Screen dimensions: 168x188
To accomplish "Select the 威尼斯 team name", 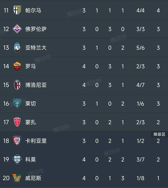I will pos(33,178).
